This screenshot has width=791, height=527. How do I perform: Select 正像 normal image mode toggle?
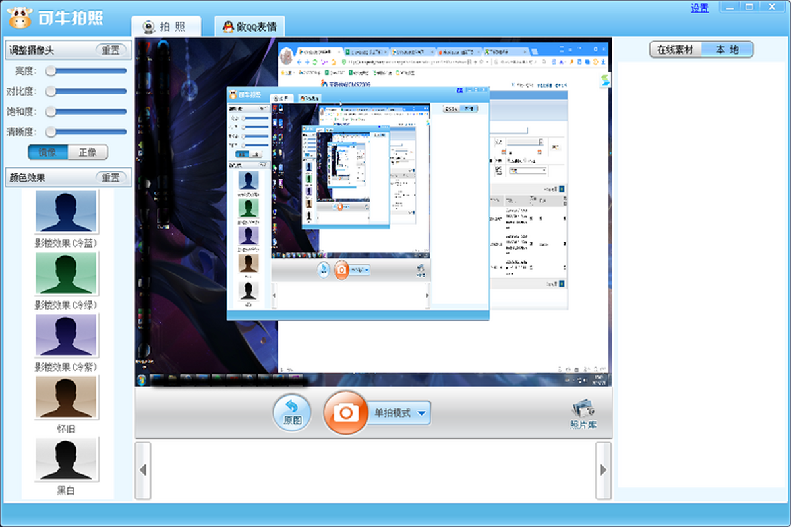[88, 152]
